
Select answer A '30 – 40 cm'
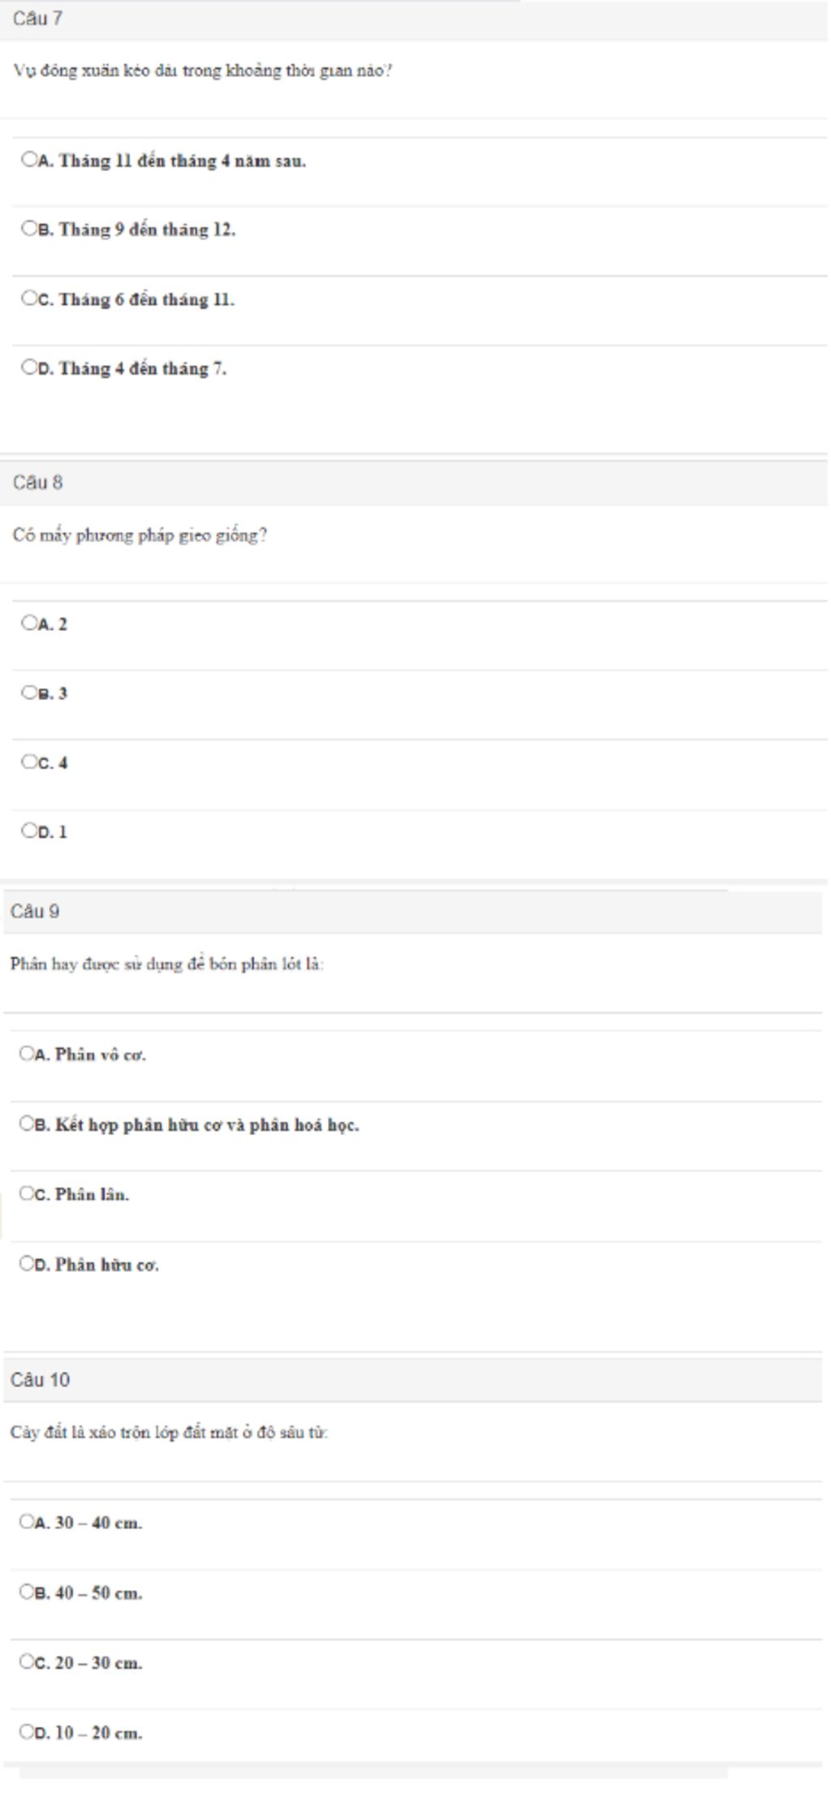[x=27, y=1521]
